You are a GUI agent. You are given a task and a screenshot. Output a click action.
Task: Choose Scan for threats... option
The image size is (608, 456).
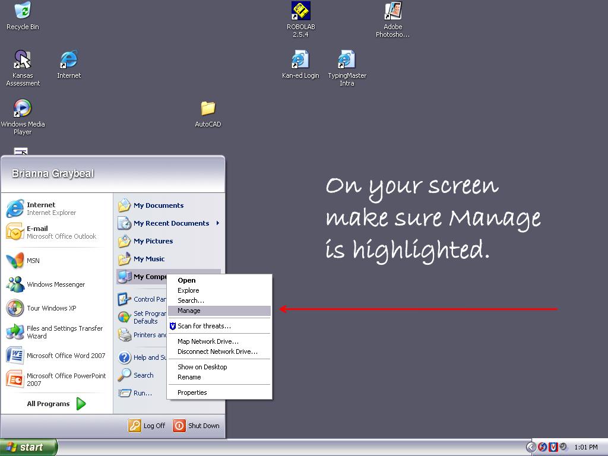pyautogui.click(x=220, y=326)
